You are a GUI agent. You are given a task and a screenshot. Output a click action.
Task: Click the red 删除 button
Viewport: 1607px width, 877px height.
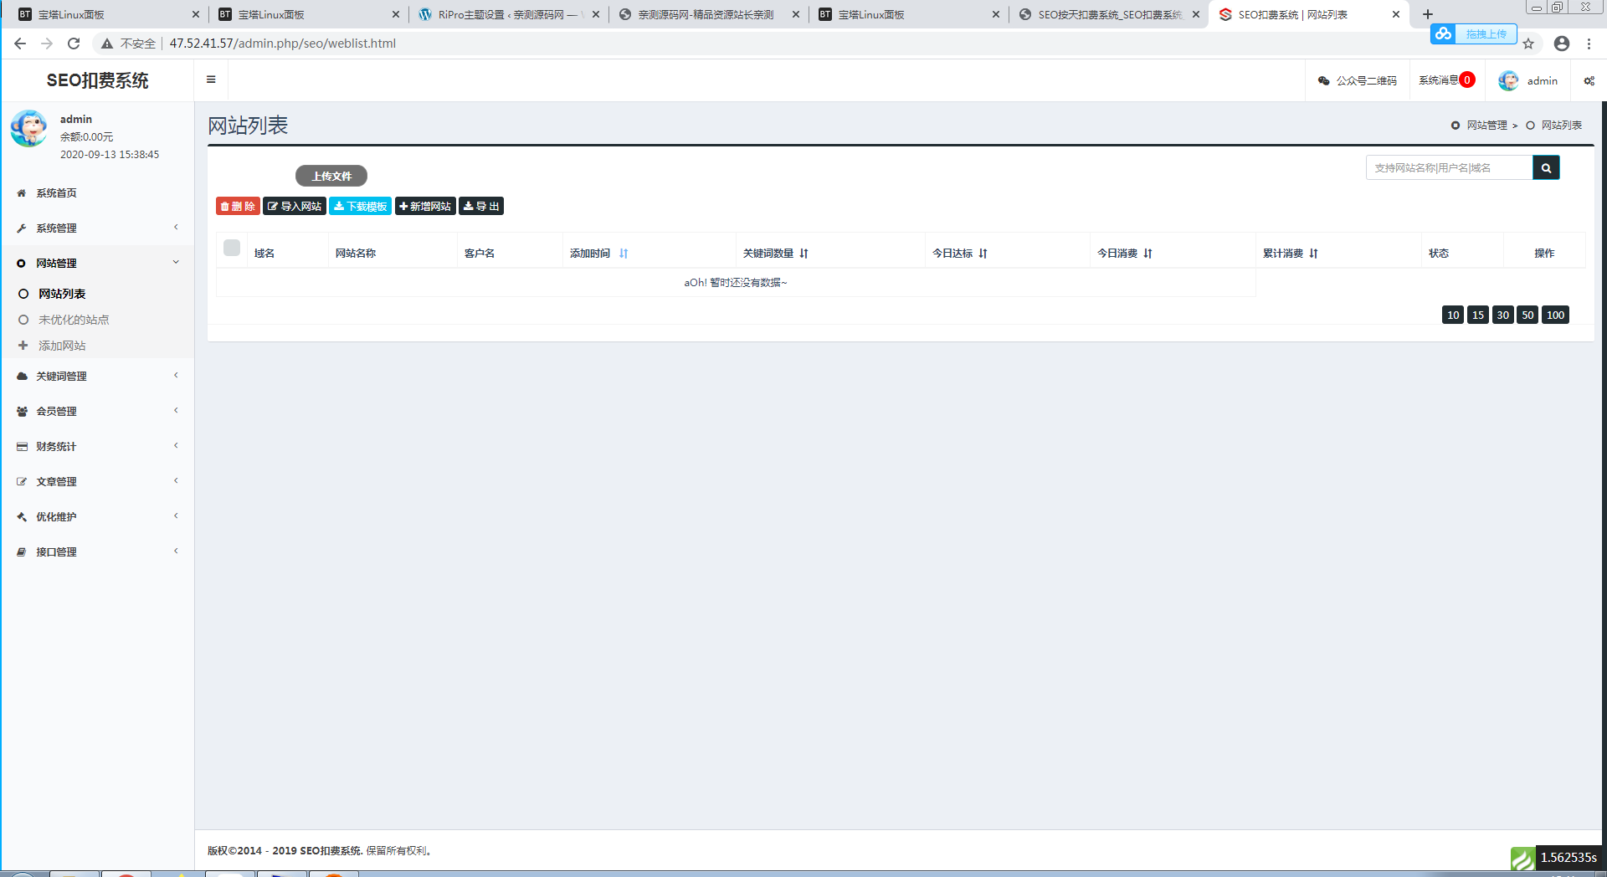tap(238, 206)
